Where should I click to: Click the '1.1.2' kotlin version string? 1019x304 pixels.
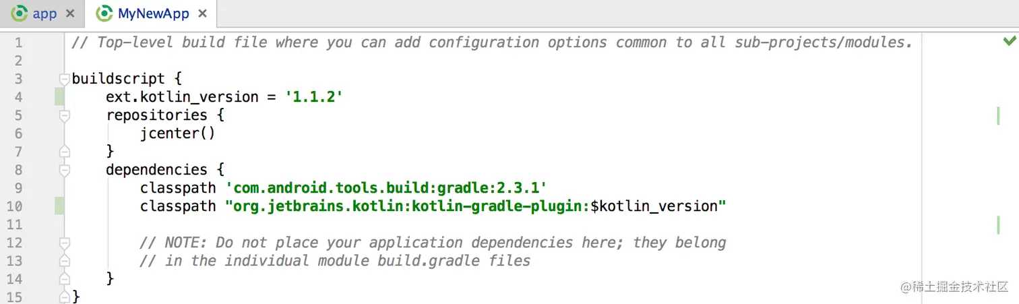click(x=315, y=97)
